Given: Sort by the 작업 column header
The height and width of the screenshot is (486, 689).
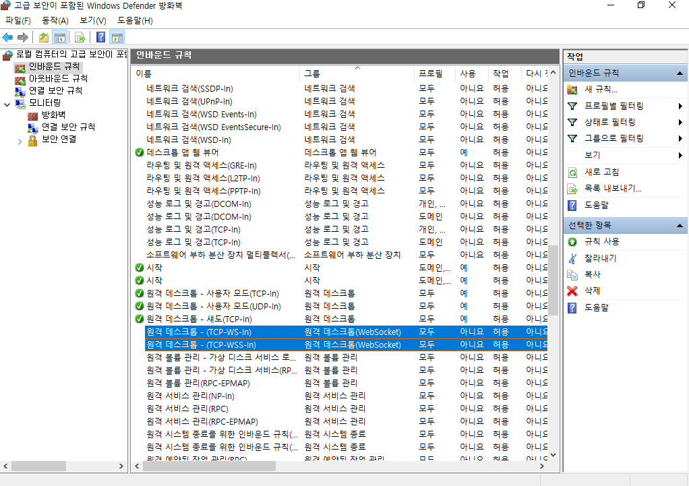Looking at the screenshot, I should [x=504, y=74].
